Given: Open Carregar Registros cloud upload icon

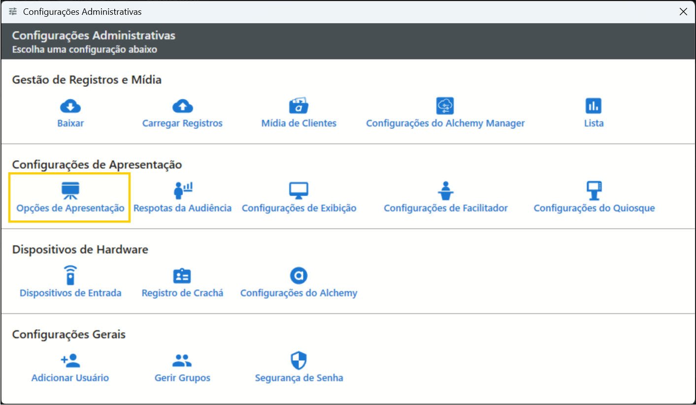Looking at the screenshot, I should (x=182, y=106).
